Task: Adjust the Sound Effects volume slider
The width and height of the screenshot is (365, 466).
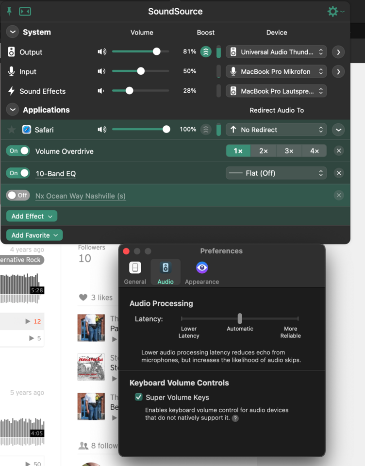Action: [x=140, y=91]
